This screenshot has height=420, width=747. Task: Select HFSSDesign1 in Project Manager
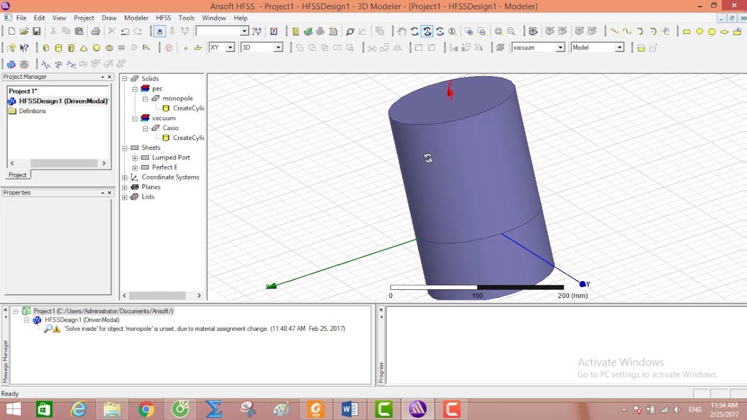[x=63, y=101]
